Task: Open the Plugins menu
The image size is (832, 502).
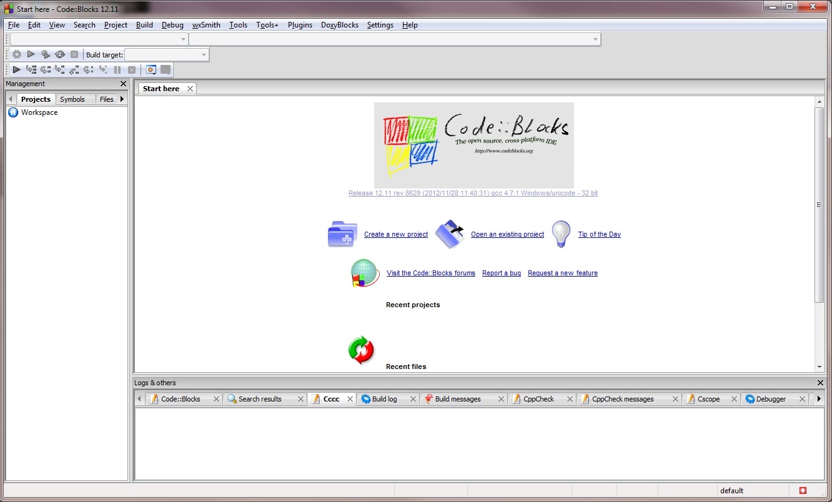Action: coord(300,25)
